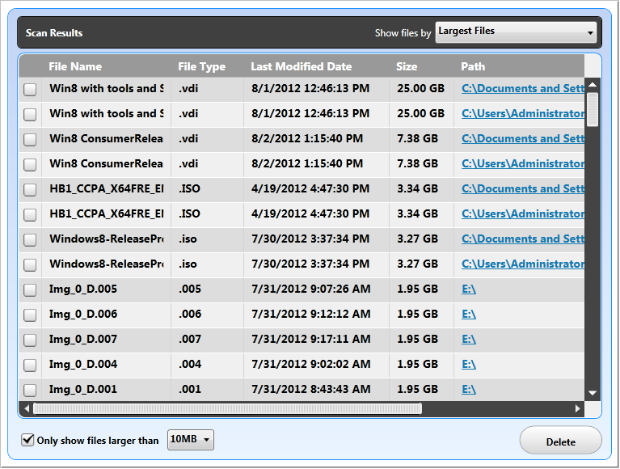
Task: Expand the 10MB size threshold dropdown
Action: pyautogui.click(x=190, y=441)
